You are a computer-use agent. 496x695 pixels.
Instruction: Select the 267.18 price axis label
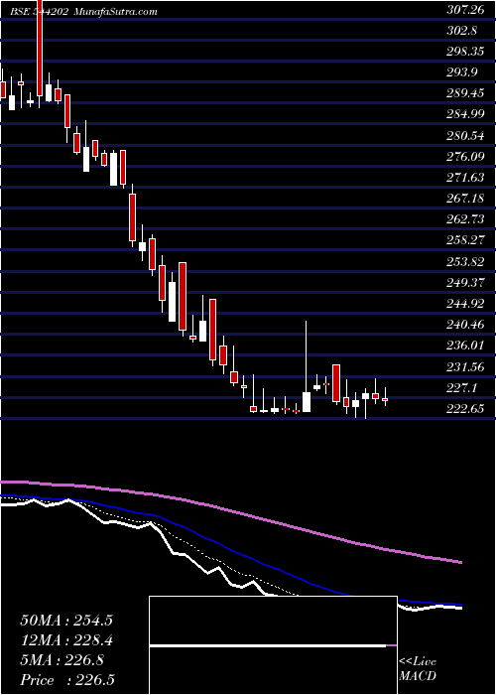coord(464,199)
